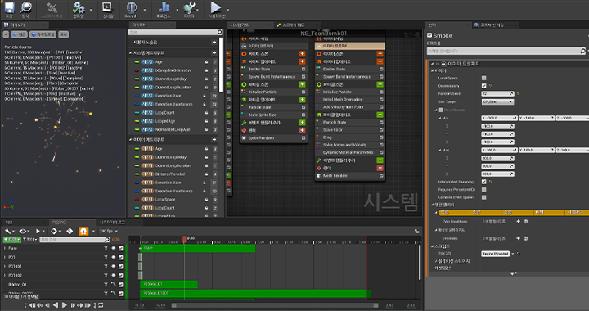Click the Save floppy disk toolbar icon
589x311 pixels.
pos(9,8)
